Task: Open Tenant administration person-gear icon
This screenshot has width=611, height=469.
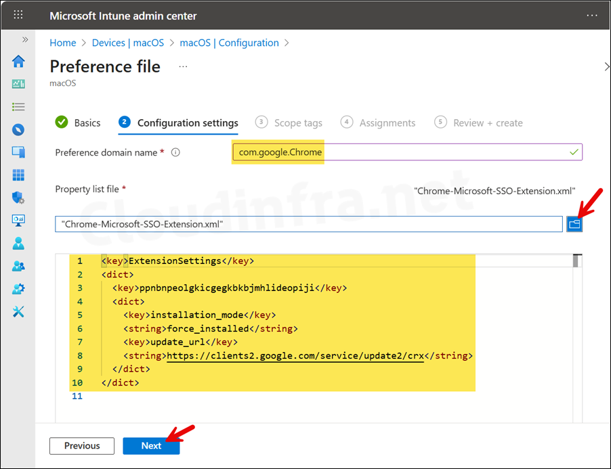Action: (18, 289)
